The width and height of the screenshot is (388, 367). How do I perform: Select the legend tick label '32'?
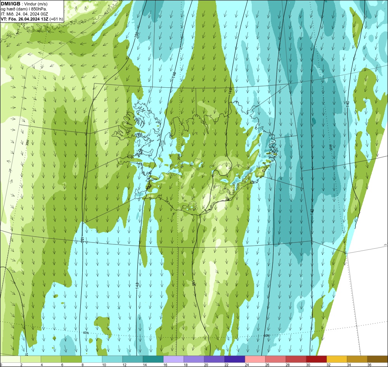click(x=329, y=365)
